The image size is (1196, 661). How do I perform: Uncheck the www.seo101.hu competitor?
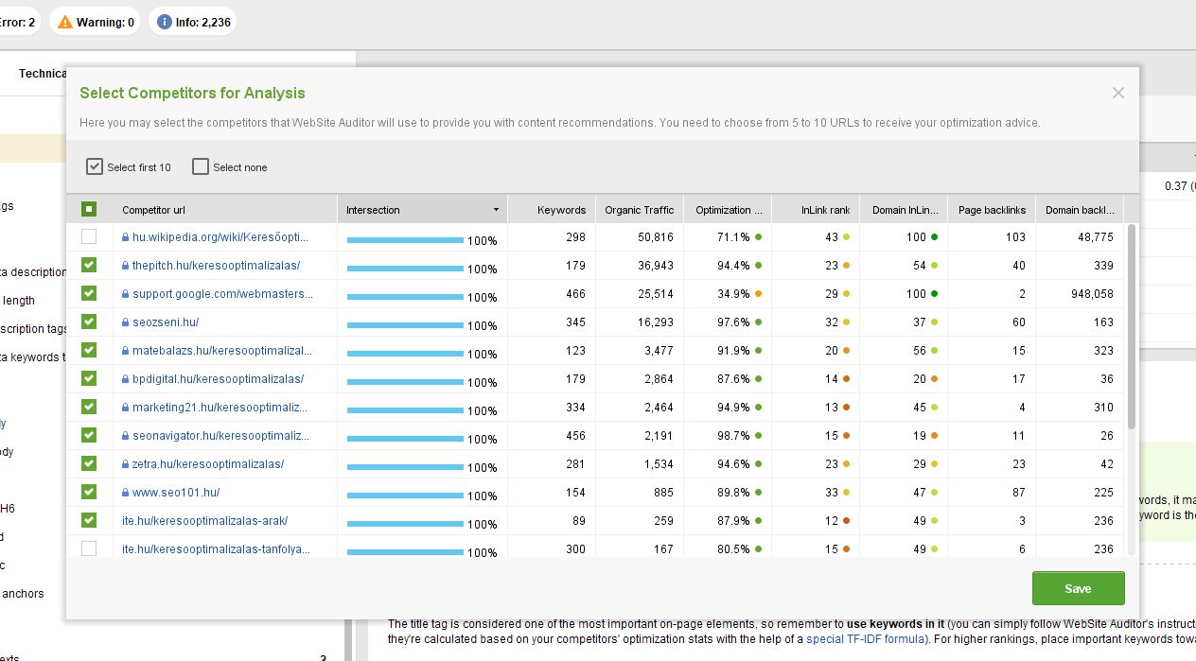pyautogui.click(x=89, y=492)
